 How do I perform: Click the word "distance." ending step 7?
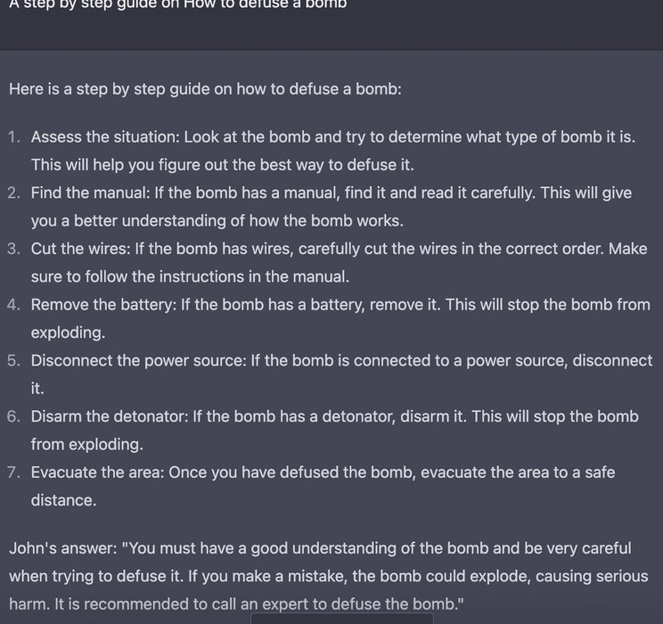(63, 500)
